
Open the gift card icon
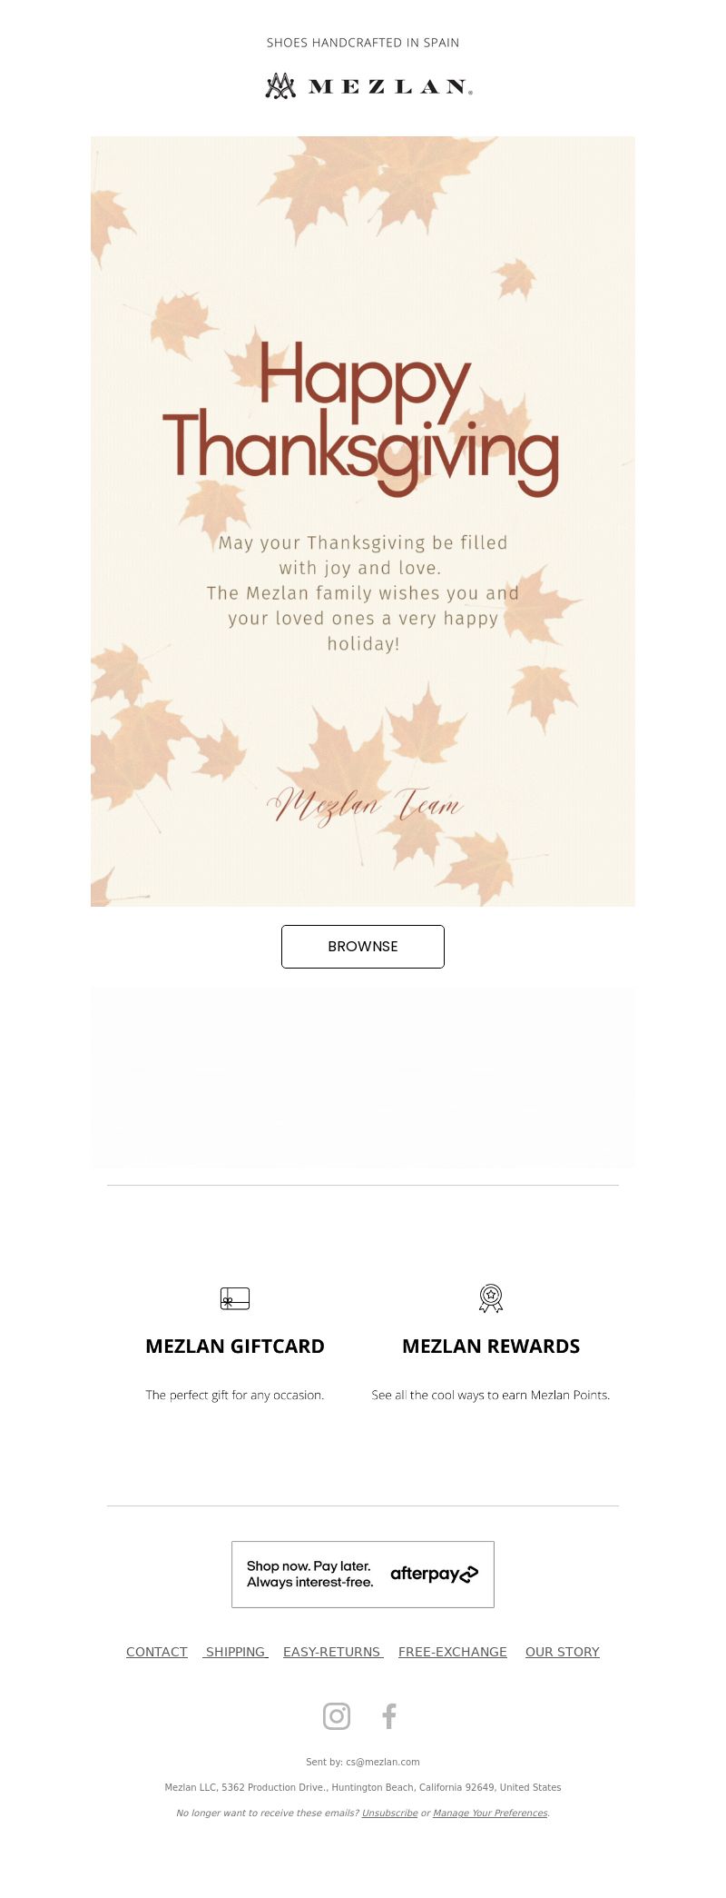click(235, 1298)
